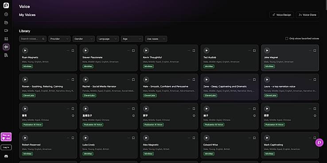This screenshot has width=327, height=163.
Task: Click the Library section heading
Action: point(25,31)
